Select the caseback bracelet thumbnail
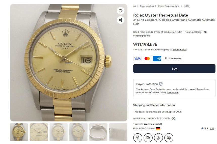Image resolution: width=217 pixels, height=144 pixels. (x=98, y=132)
